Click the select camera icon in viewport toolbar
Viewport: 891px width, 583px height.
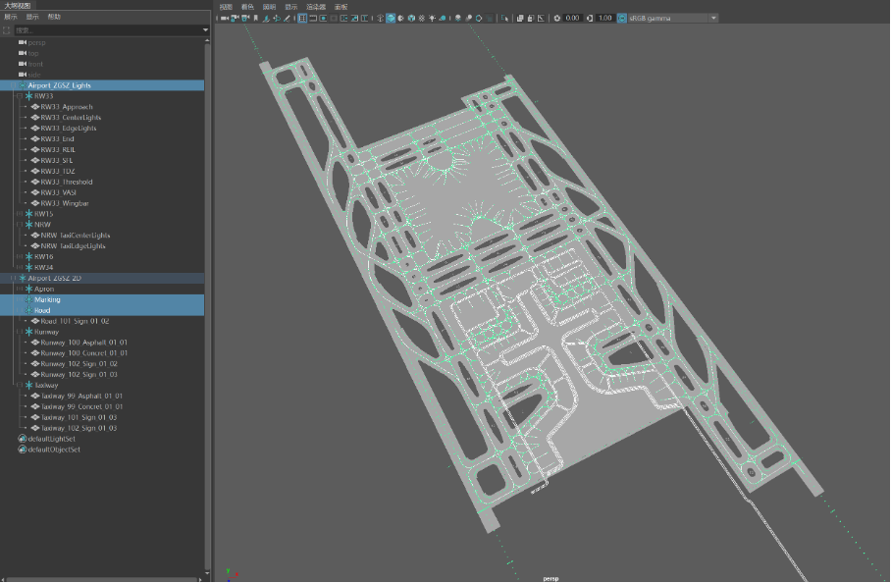coord(225,18)
